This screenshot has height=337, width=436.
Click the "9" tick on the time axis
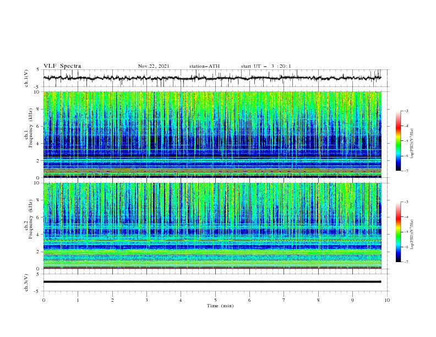(352, 300)
